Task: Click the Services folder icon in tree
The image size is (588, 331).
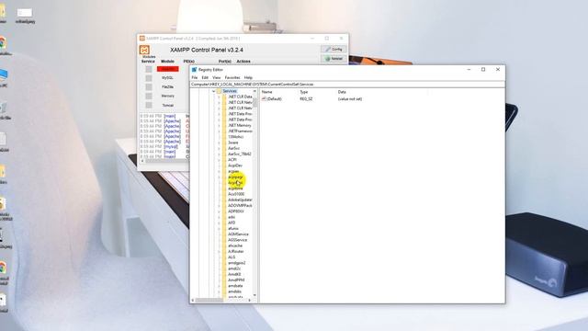Action: pos(219,91)
